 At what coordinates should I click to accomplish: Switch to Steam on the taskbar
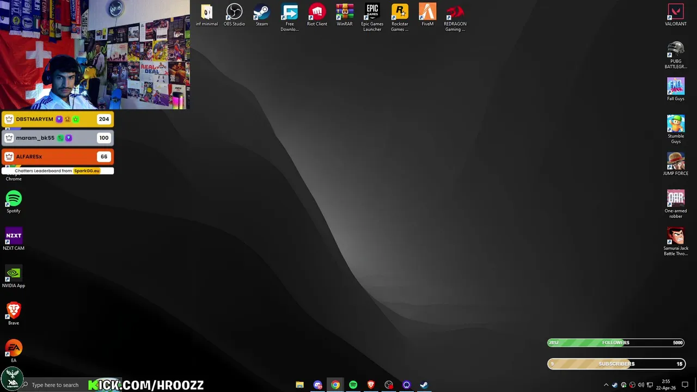click(x=424, y=385)
